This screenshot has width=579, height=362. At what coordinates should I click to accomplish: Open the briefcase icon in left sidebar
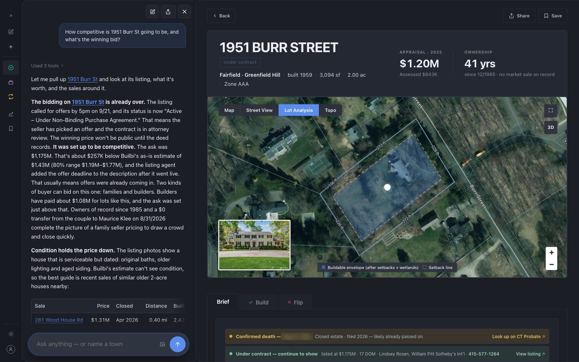pos(11,82)
